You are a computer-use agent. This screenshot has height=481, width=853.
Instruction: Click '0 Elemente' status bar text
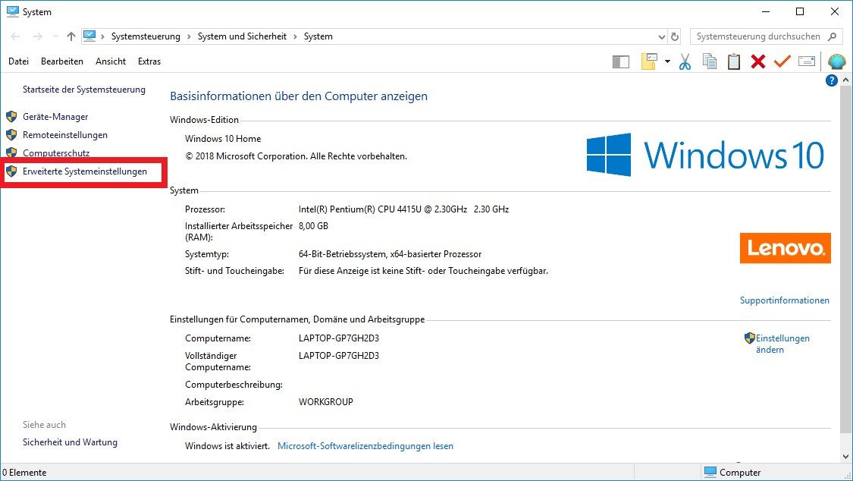(x=24, y=473)
